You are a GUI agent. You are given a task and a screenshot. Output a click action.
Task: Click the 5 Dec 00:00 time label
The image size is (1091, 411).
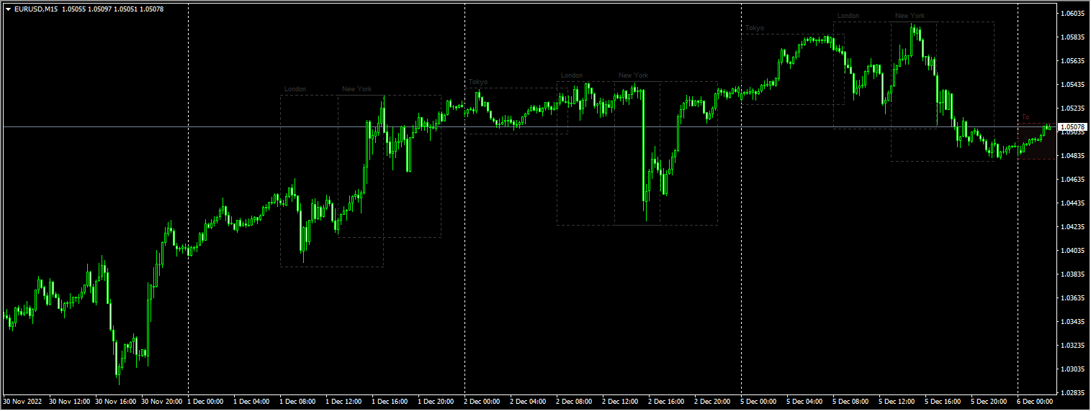coord(759,402)
